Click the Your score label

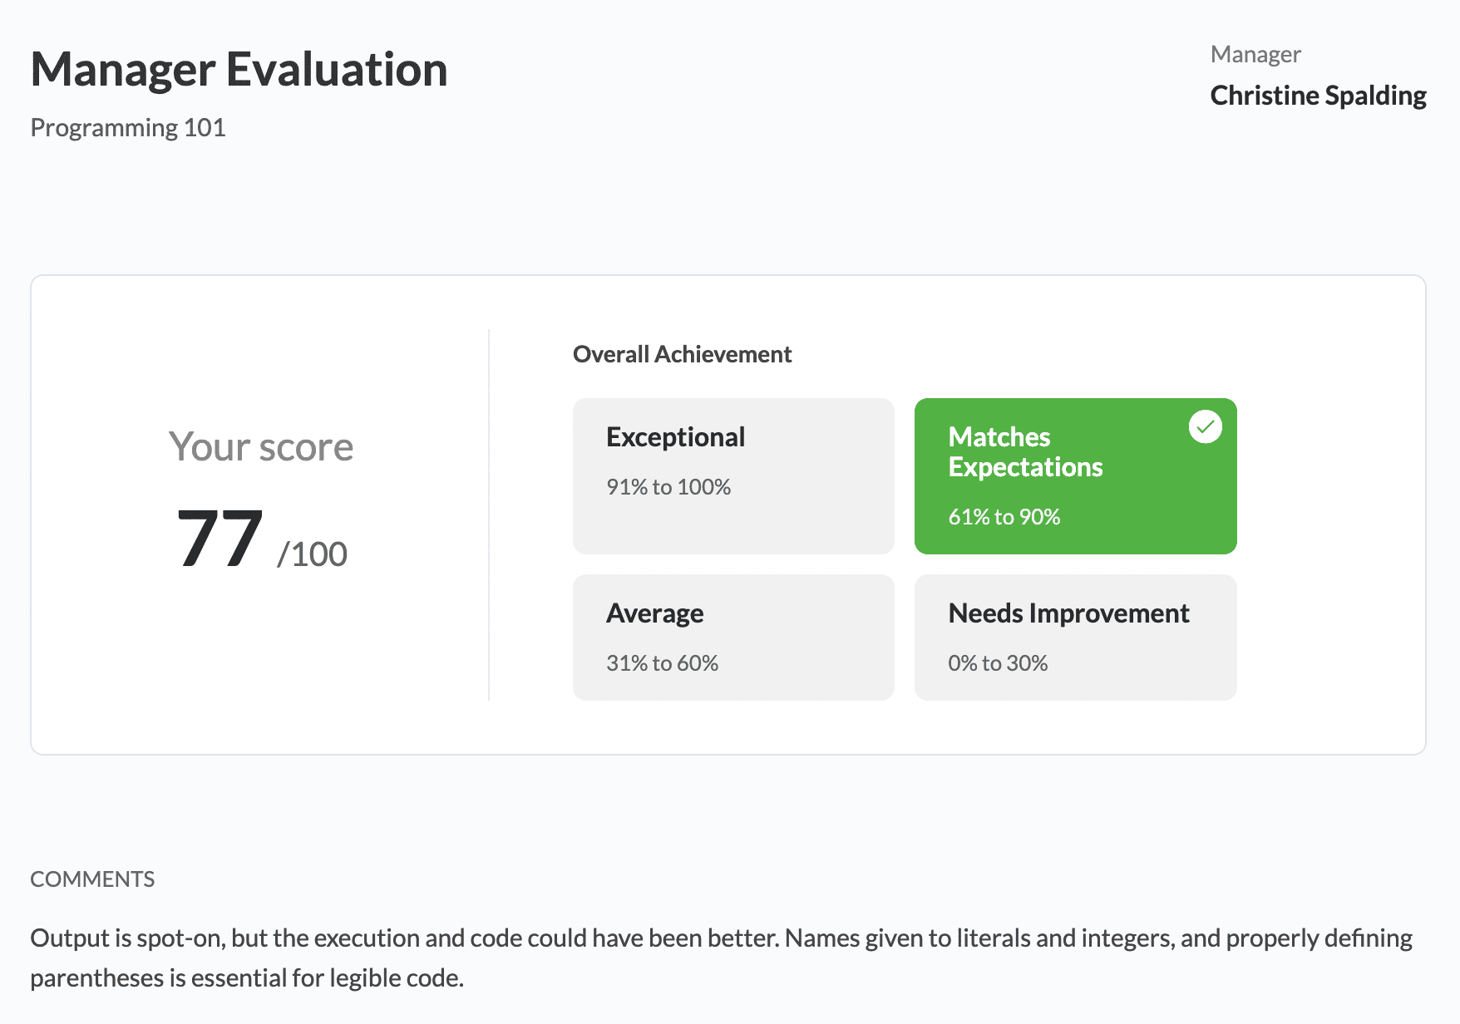point(261,447)
